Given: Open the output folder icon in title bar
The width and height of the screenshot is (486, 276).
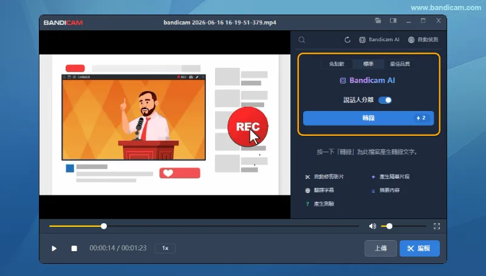Looking at the screenshot, I should click(378, 21).
